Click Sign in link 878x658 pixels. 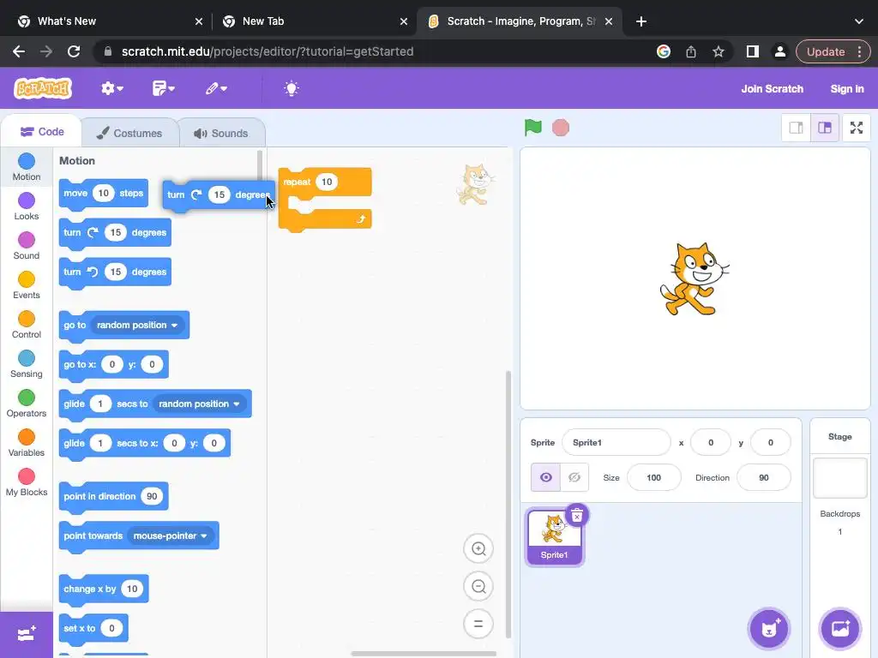846,89
